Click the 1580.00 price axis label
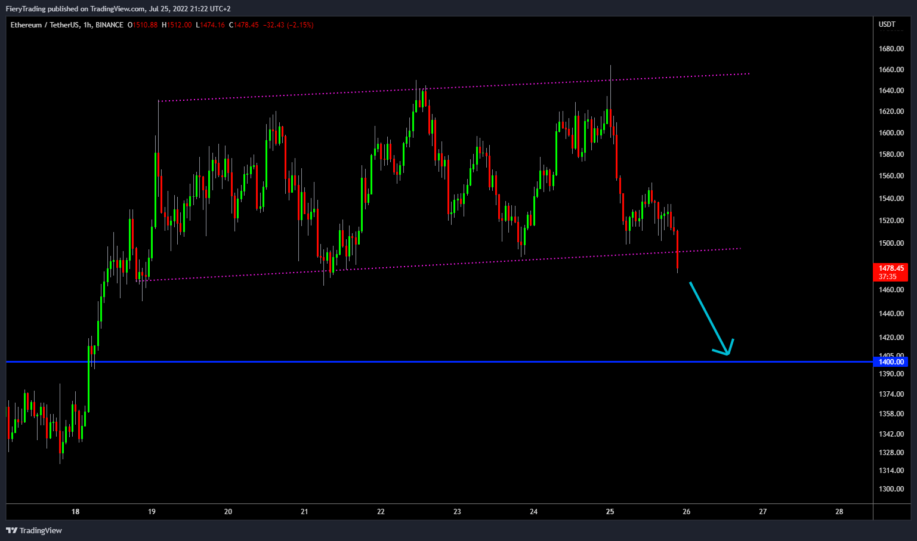The width and height of the screenshot is (917, 541). pyautogui.click(x=891, y=154)
